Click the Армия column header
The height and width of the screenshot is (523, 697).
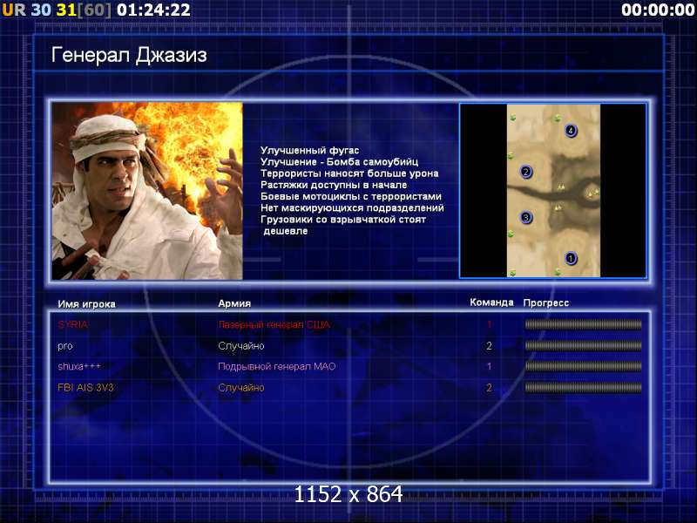pos(234,303)
